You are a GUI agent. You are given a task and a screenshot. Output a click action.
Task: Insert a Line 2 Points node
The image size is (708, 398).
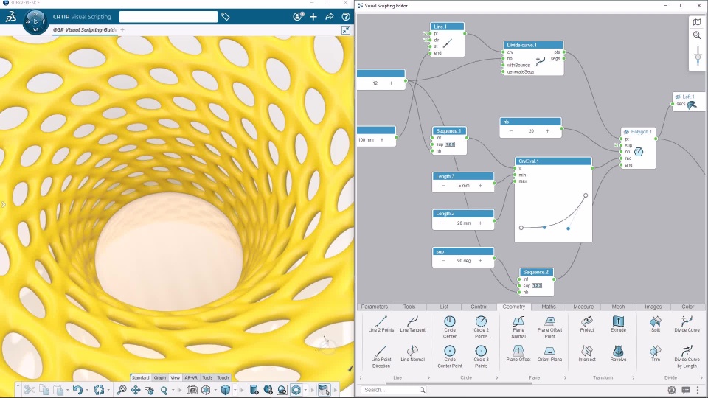[x=381, y=324]
